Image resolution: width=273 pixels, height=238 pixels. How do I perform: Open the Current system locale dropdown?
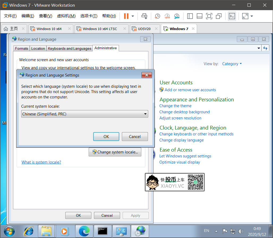click(x=85, y=114)
